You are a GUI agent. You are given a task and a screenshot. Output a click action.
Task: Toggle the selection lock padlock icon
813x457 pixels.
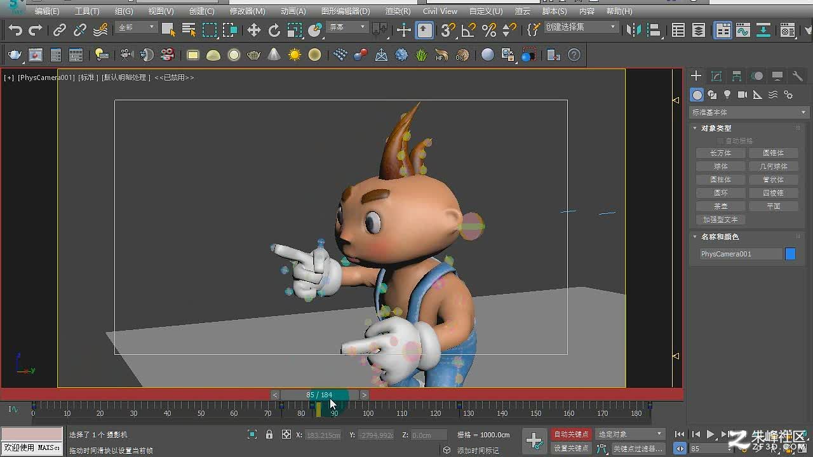coord(269,435)
